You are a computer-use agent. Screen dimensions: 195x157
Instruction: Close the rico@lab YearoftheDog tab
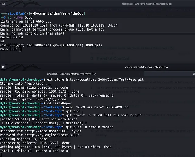139,74
